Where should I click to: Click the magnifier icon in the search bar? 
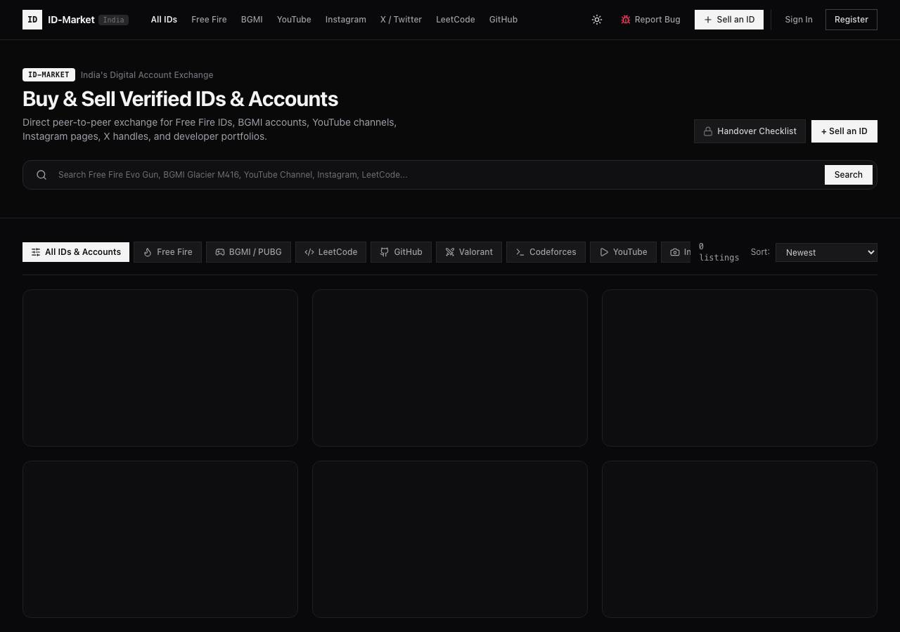coord(41,175)
